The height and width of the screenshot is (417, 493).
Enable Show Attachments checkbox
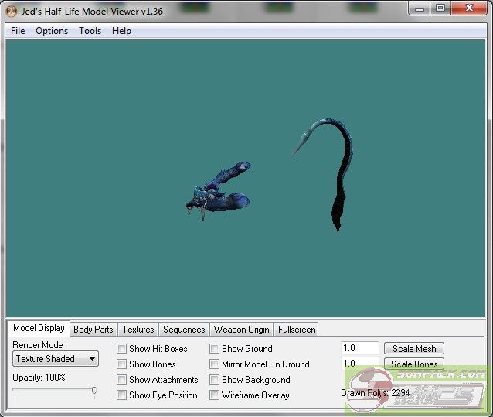point(121,380)
